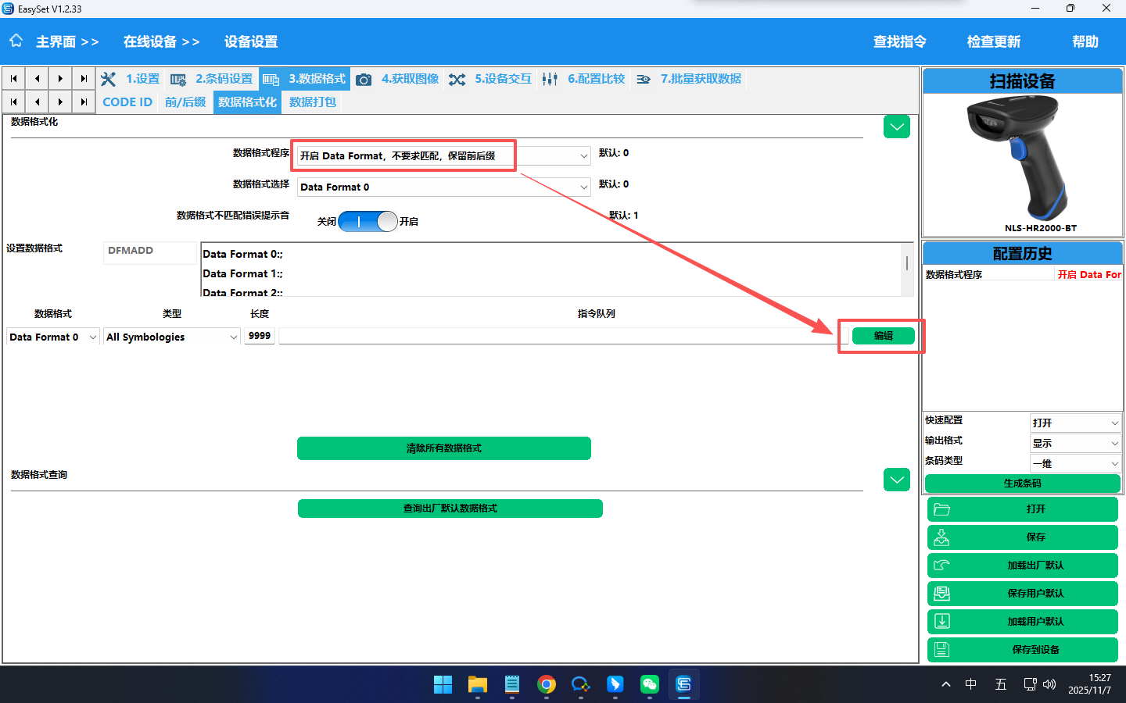Open the 条码类型 dropdown
The height and width of the screenshot is (703, 1126).
[x=1075, y=463]
